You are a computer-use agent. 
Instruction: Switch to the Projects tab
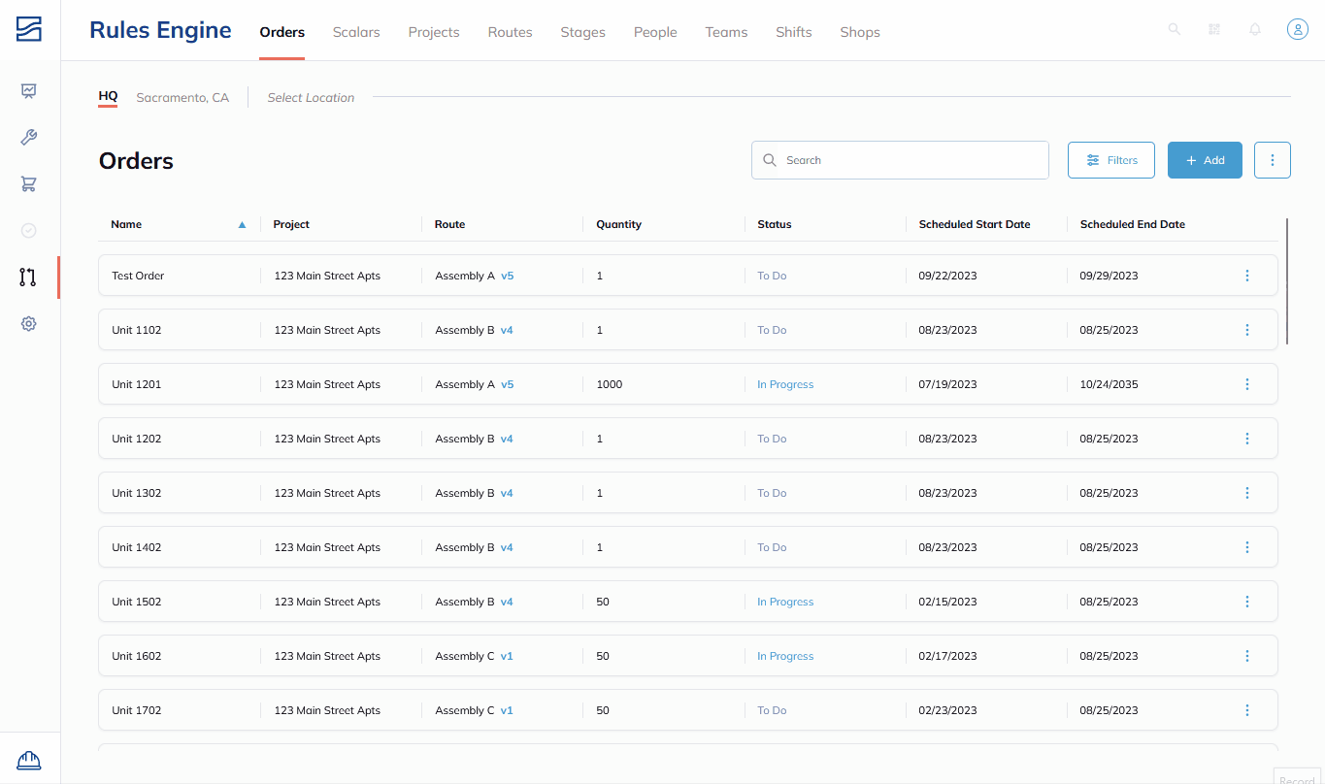434,32
